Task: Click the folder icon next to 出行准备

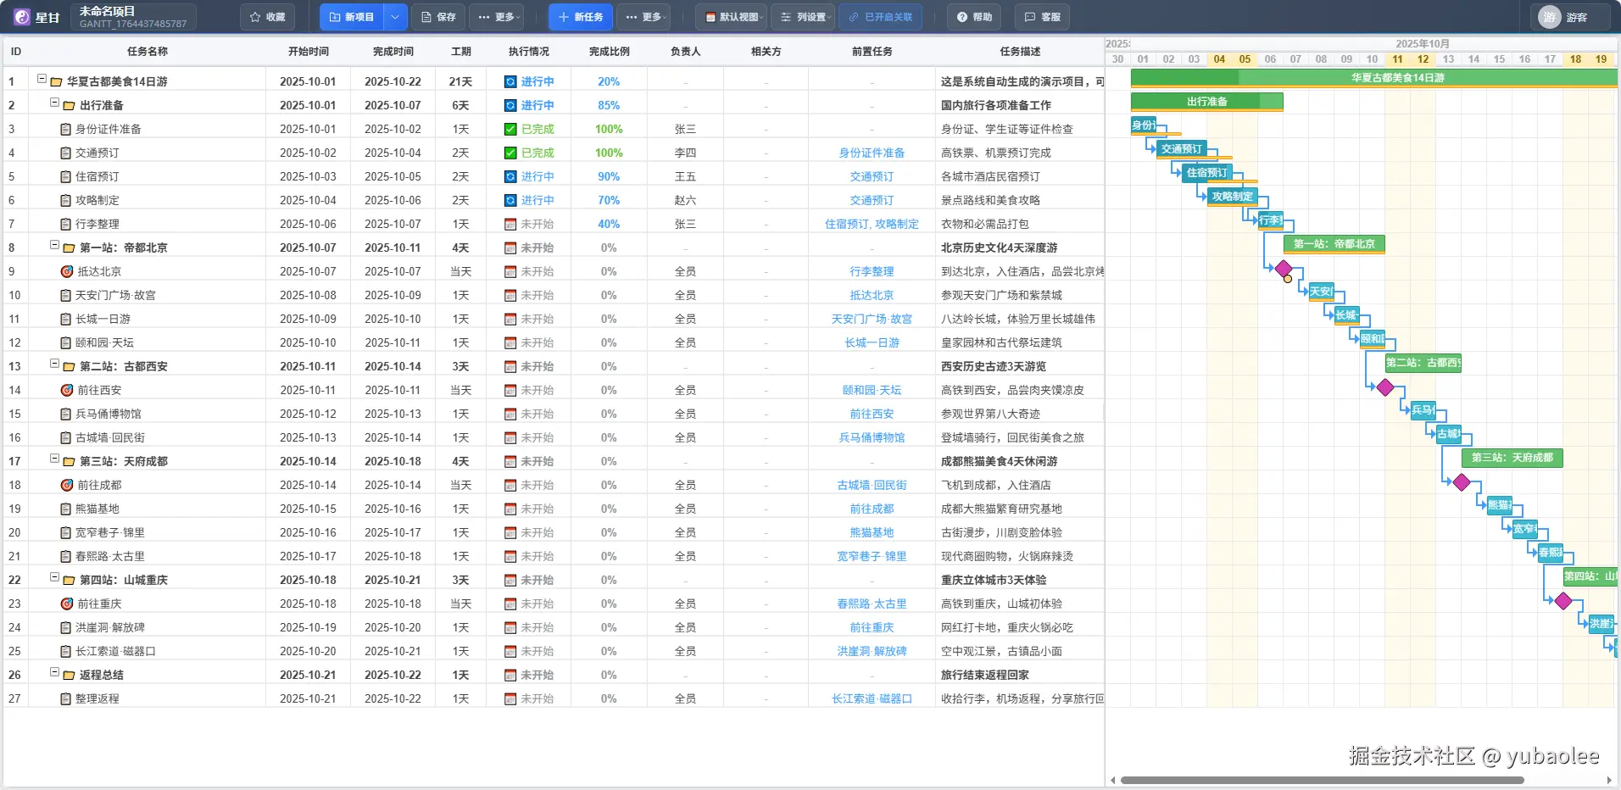Action: coord(70,105)
